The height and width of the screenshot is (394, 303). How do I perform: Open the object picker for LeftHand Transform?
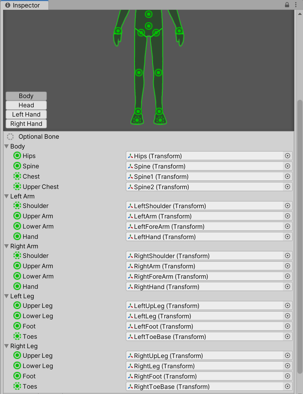[x=288, y=237]
